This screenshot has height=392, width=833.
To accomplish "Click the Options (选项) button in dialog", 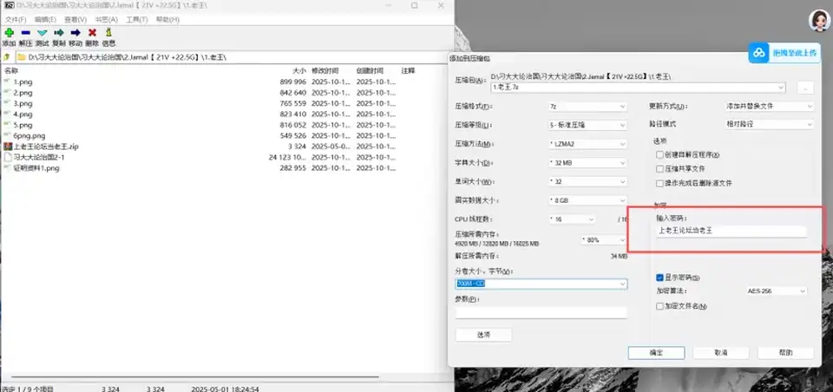I will (483, 335).
